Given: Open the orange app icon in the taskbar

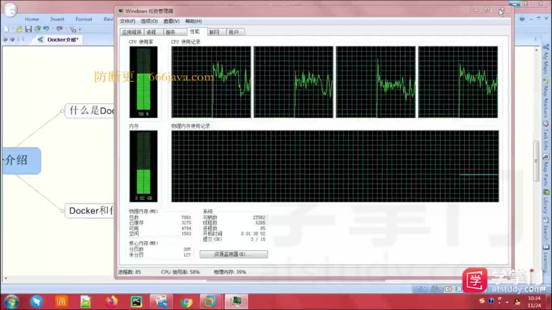Looking at the screenshot, I should click(x=61, y=302).
